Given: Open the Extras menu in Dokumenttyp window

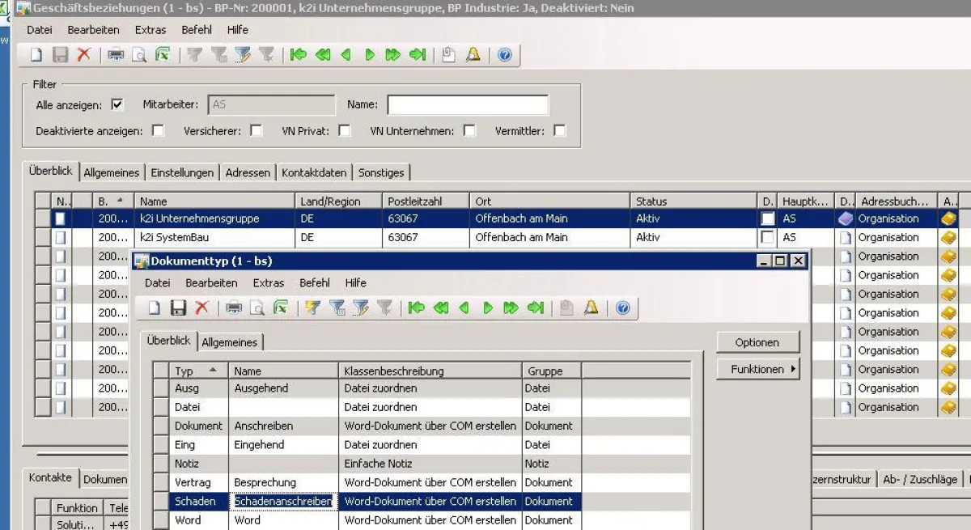Looking at the screenshot, I should [x=268, y=282].
